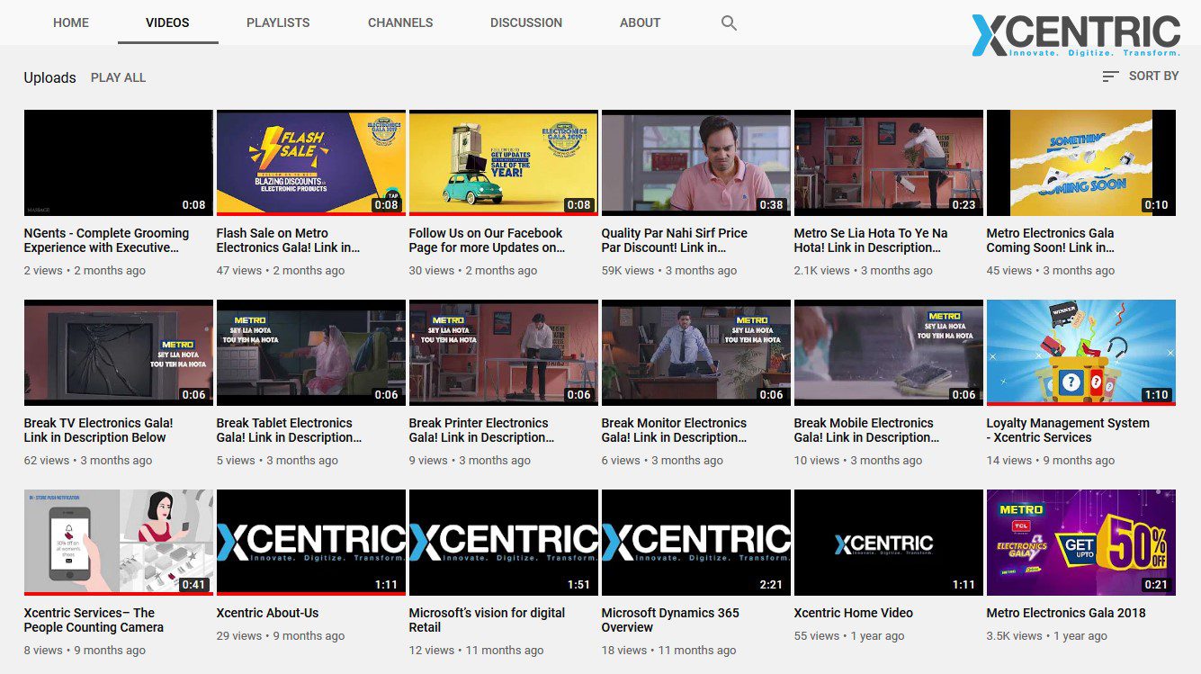
Task: Click the Sort By lines icon
Action: pos(1110,76)
